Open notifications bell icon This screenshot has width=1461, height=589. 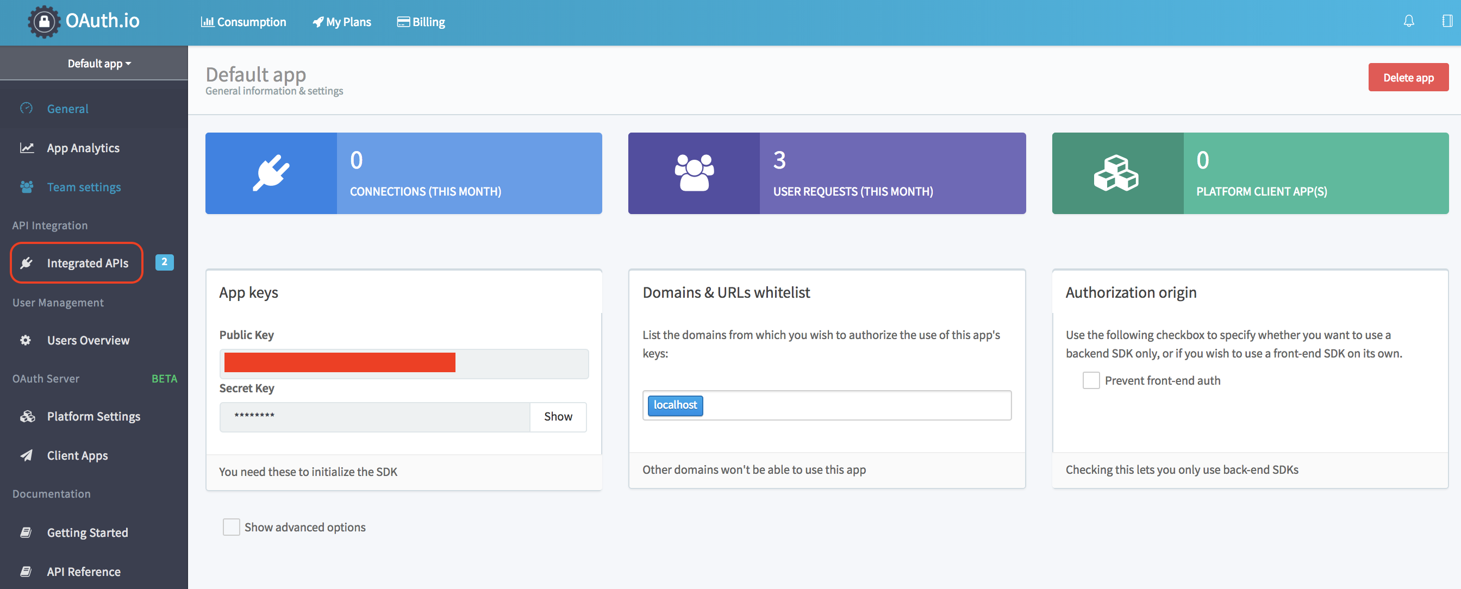point(1409,22)
